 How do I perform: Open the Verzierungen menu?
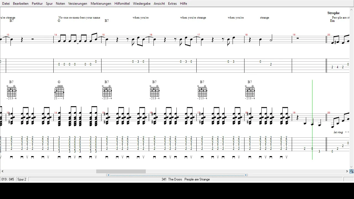tap(78, 4)
